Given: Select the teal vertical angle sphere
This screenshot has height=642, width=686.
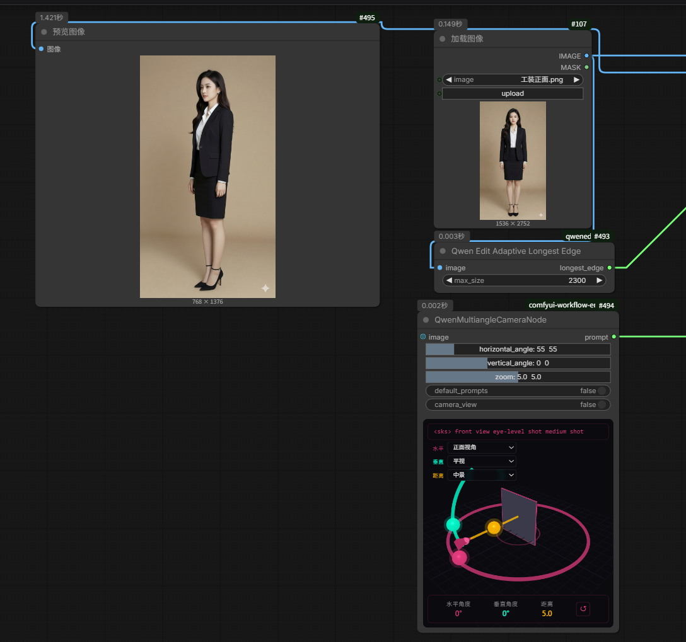Looking at the screenshot, I should point(452,524).
